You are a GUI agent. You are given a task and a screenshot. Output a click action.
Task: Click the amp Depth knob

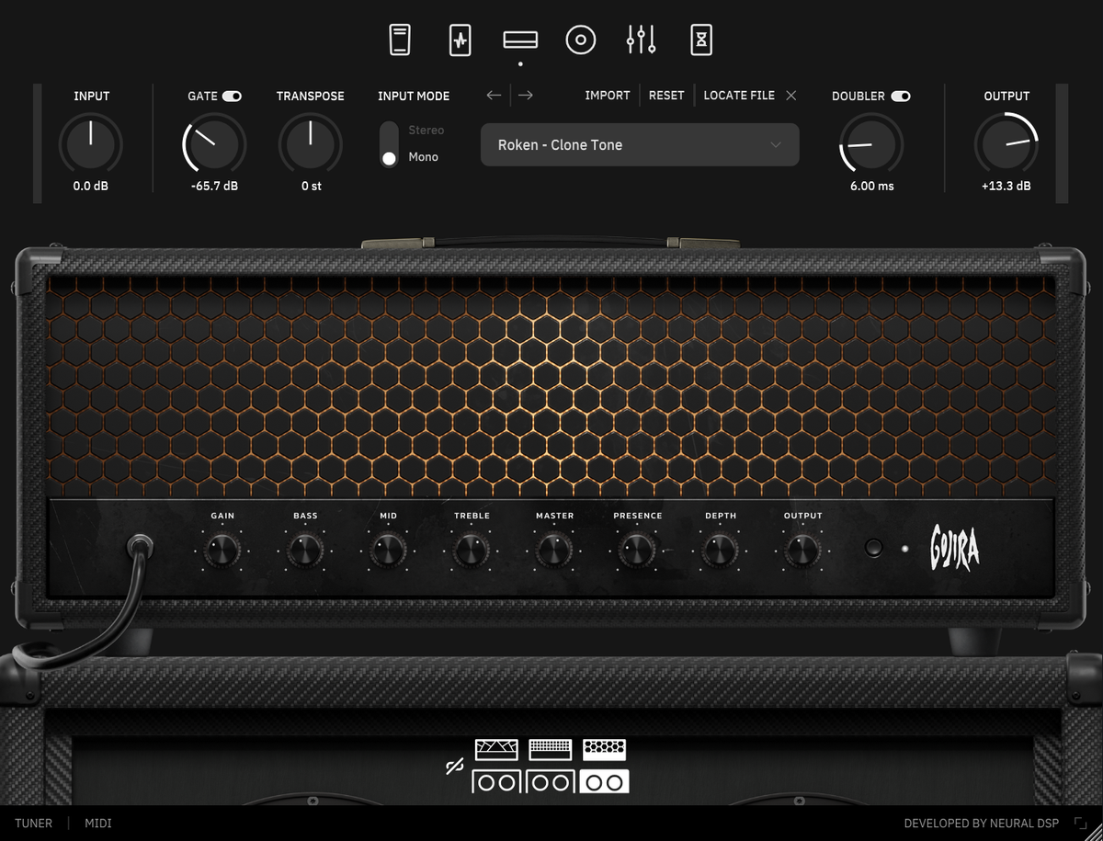[720, 551]
